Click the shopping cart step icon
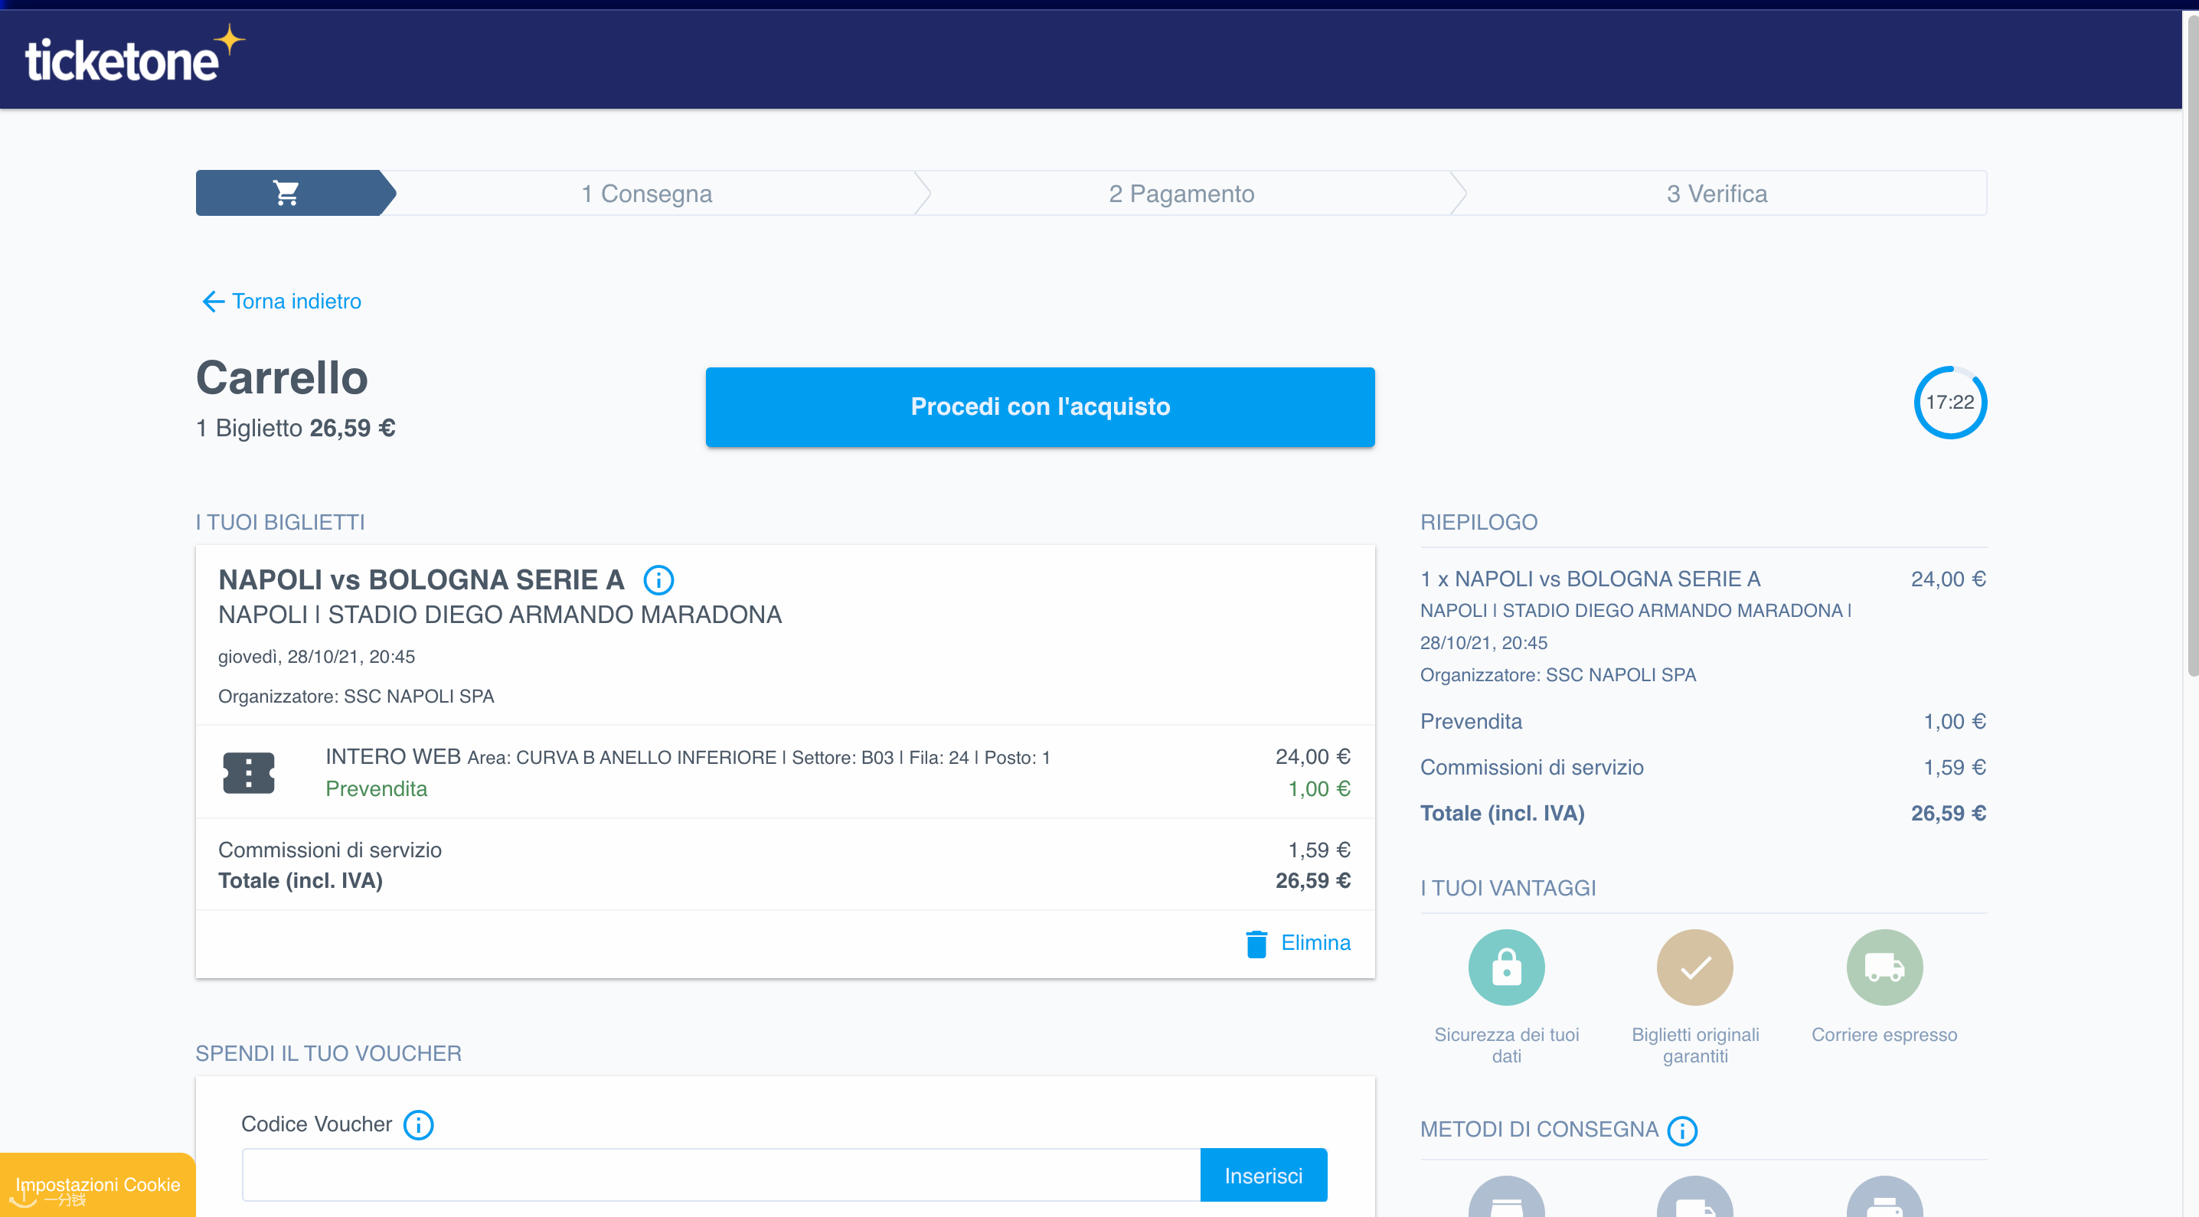The image size is (2199, 1217). 287,194
